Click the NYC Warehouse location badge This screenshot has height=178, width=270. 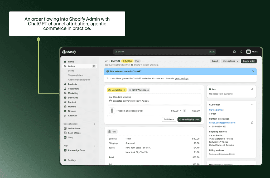139,90
